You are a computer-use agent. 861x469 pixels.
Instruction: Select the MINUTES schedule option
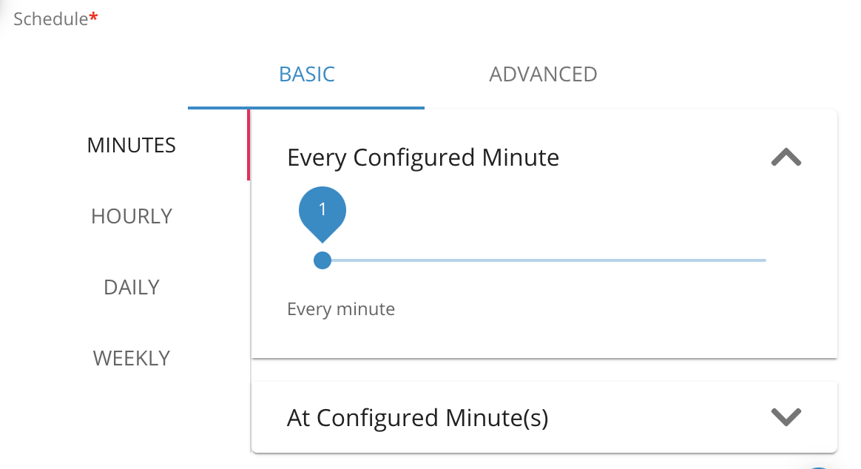click(132, 145)
